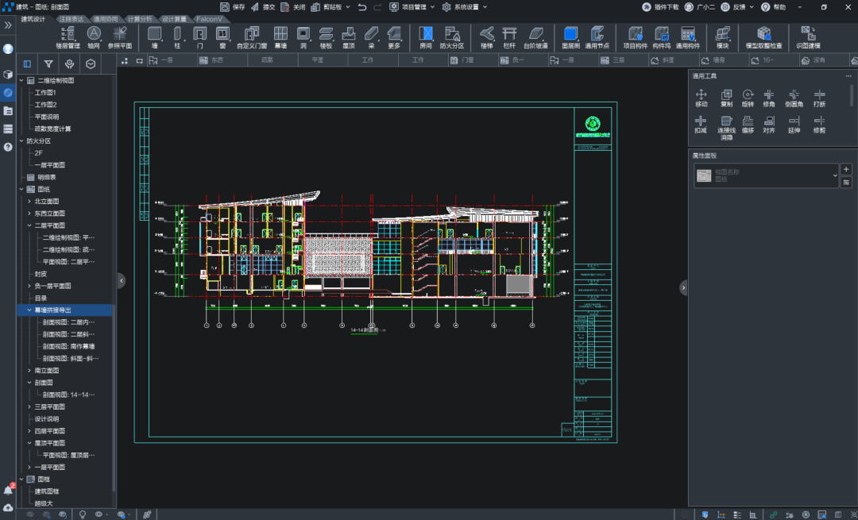The width and height of the screenshot is (858, 520).
Task: Select the 防火分区 fire zone tool
Action: tap(452, 37)
